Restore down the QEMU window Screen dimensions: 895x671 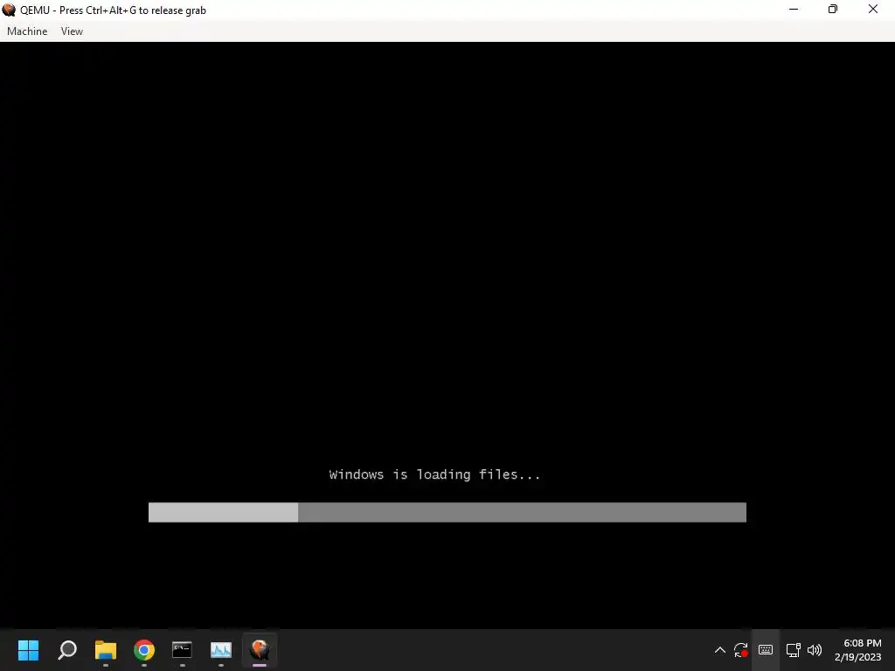point(833,10)
